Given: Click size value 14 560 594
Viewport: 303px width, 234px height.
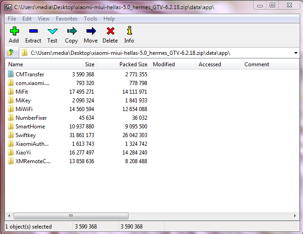Looking at the screenshot, I should [81, 109].
